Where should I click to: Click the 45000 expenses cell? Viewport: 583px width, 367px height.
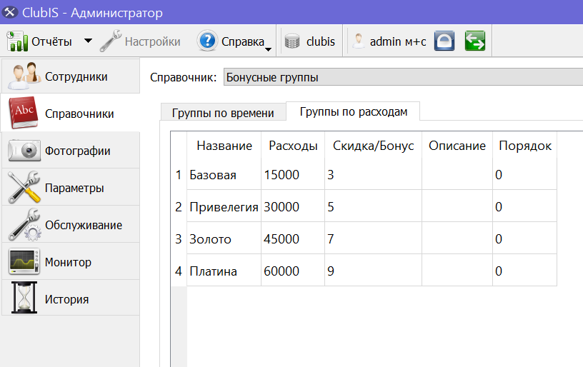pyautogui.click(x=293, y=239)
